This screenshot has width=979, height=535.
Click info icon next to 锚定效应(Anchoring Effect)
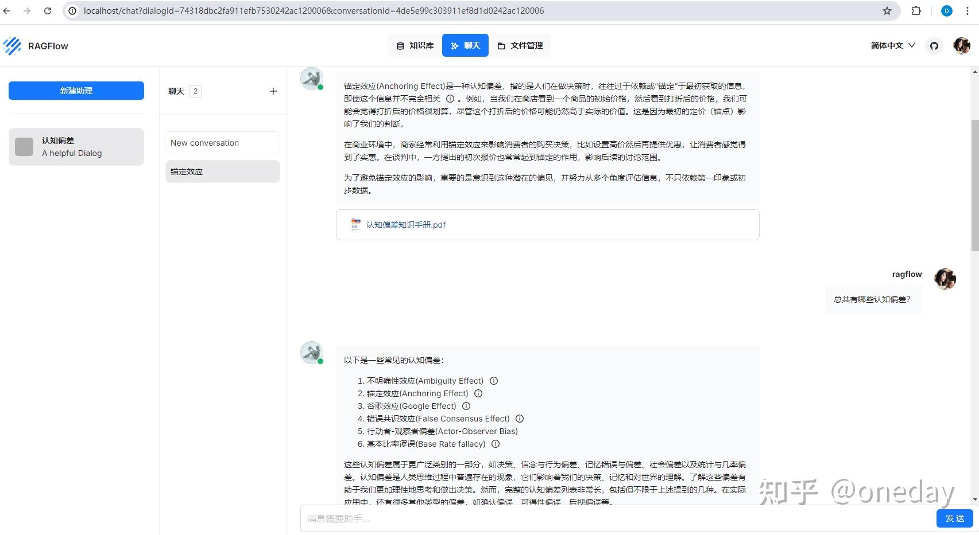click(x=478, y=393)
